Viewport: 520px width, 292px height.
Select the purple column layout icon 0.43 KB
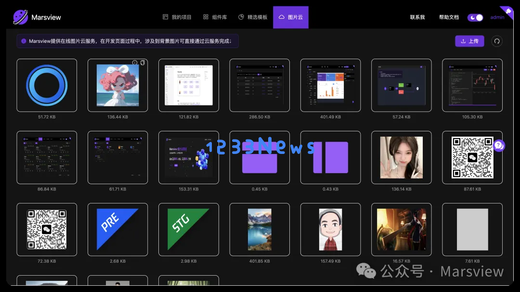(331, 157)
